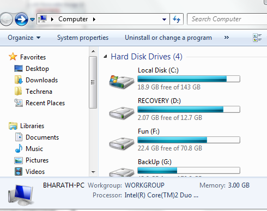The height and width of the screenshot is (211, 267).
Task: Open System properties
Action: [x=83, y=38]
